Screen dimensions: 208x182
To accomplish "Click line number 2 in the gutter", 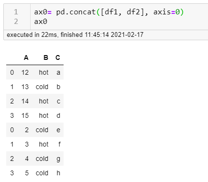I will (16, 22).
